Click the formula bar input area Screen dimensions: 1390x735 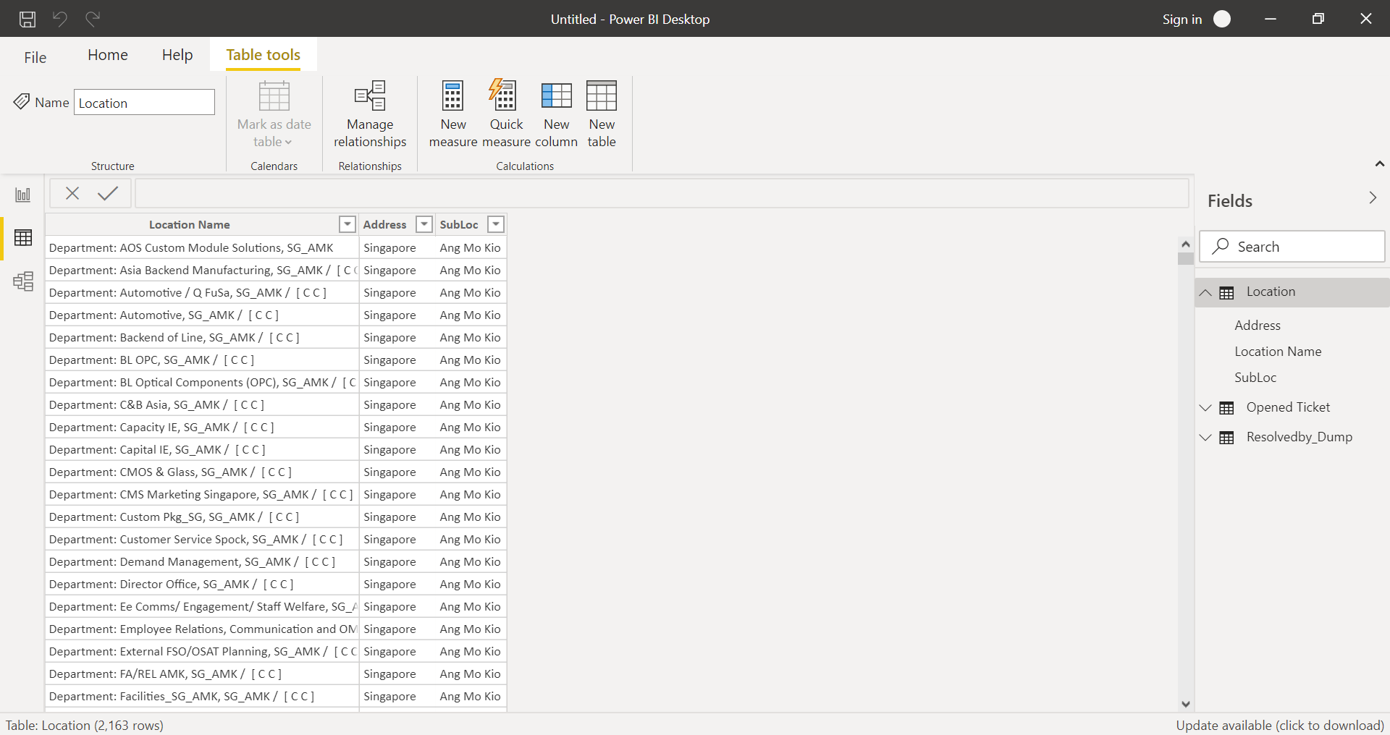point(662,193)
